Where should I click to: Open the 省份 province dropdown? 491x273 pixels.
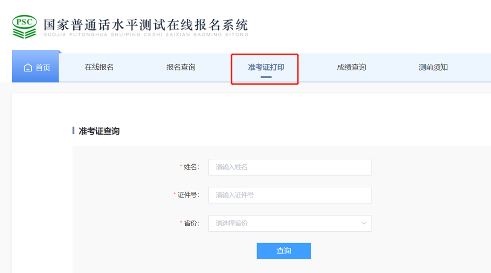[x=285, y=223]
